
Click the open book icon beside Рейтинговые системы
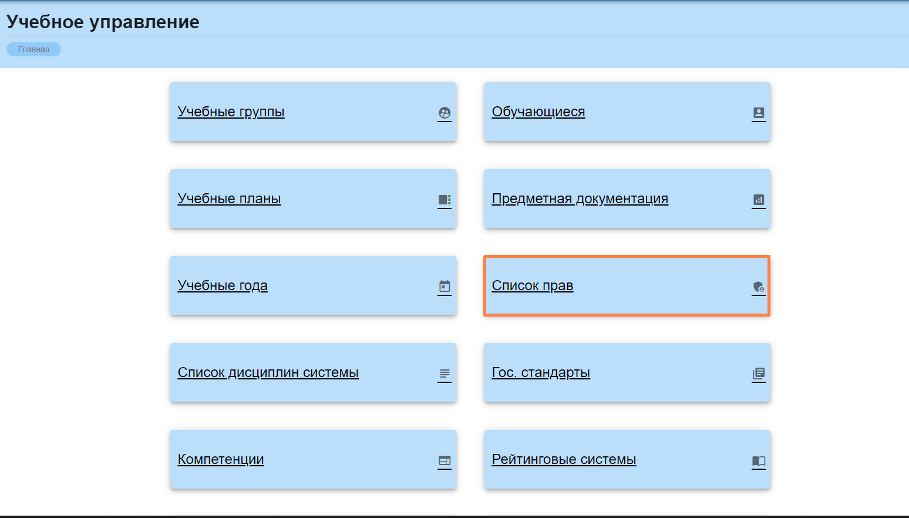(759, 460)
